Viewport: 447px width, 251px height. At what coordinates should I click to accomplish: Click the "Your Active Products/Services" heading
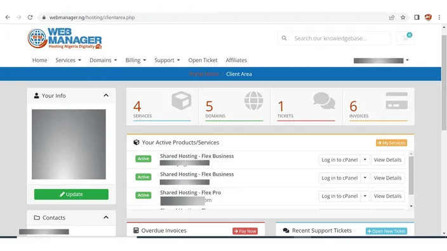point(180,142)
